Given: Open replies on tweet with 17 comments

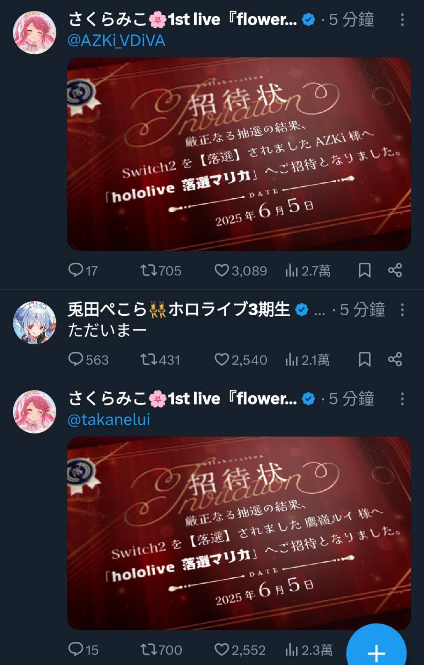Looking at the screenshot, I should pyautogui.click(x=83, y=270).
